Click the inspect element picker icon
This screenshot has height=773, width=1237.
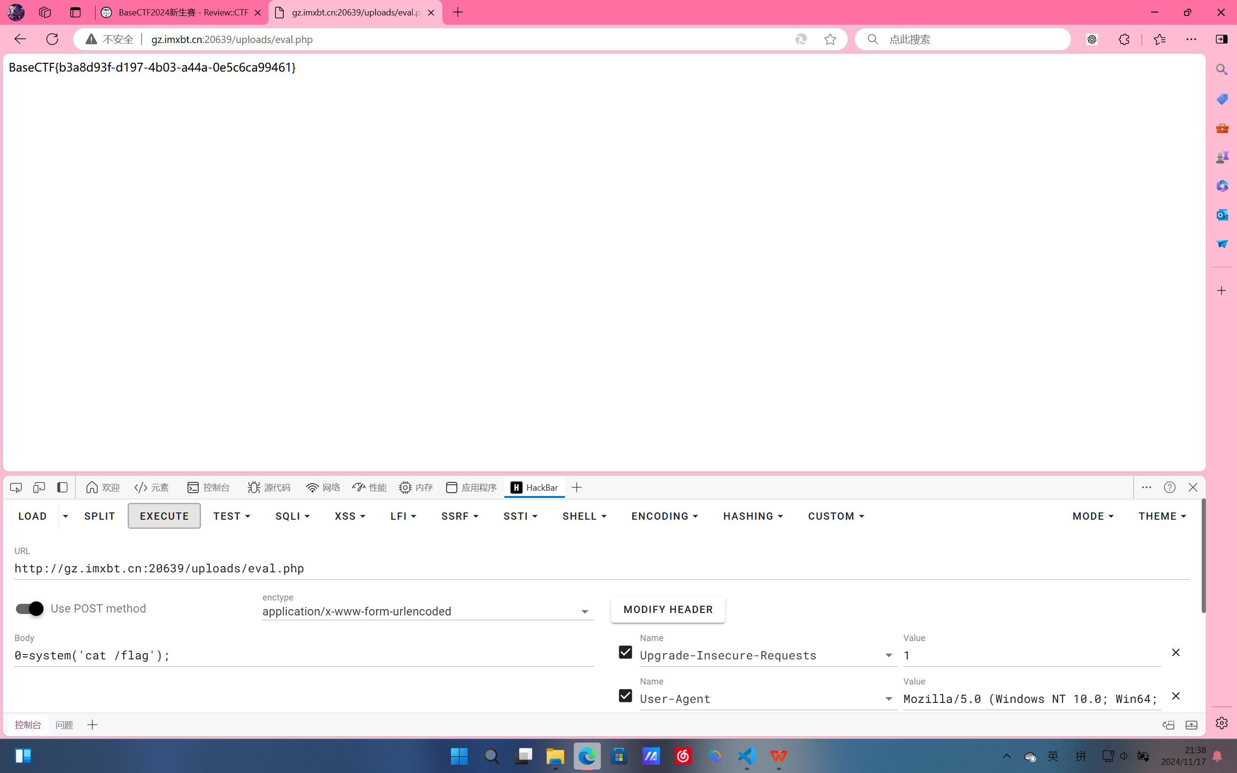(x=16, y=487)
